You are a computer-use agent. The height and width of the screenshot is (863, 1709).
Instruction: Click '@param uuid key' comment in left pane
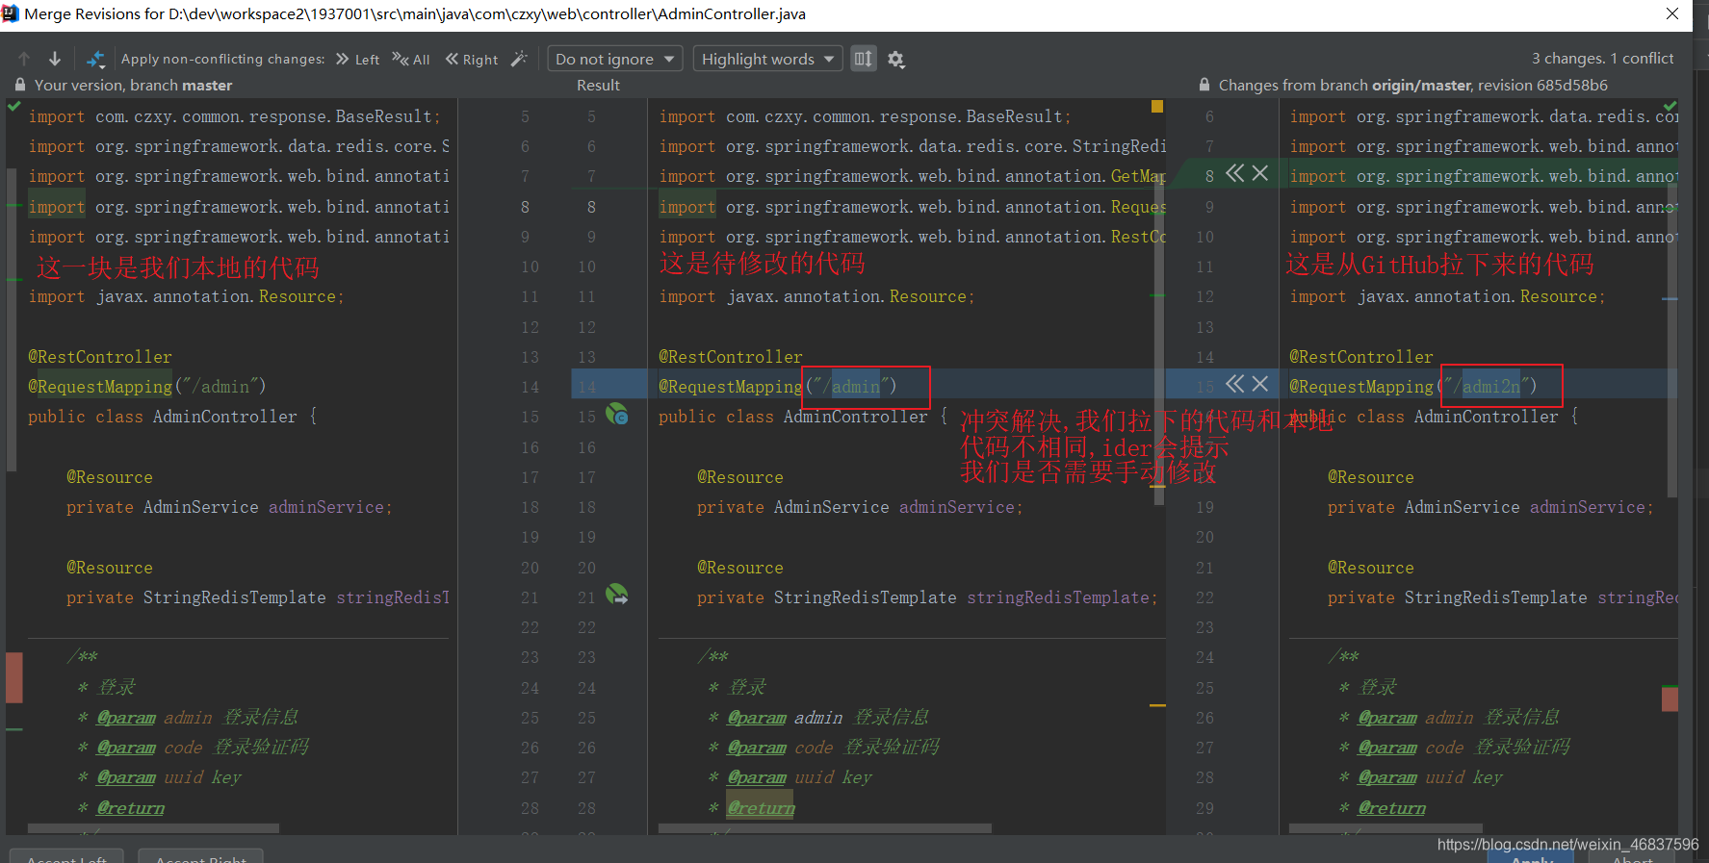click(160, 777)
